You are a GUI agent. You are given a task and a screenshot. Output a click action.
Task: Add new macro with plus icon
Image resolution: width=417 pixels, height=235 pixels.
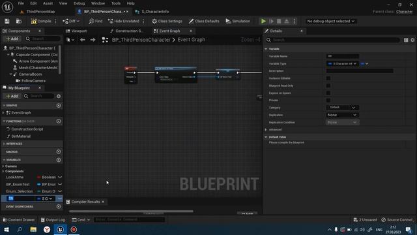point(59,151)
